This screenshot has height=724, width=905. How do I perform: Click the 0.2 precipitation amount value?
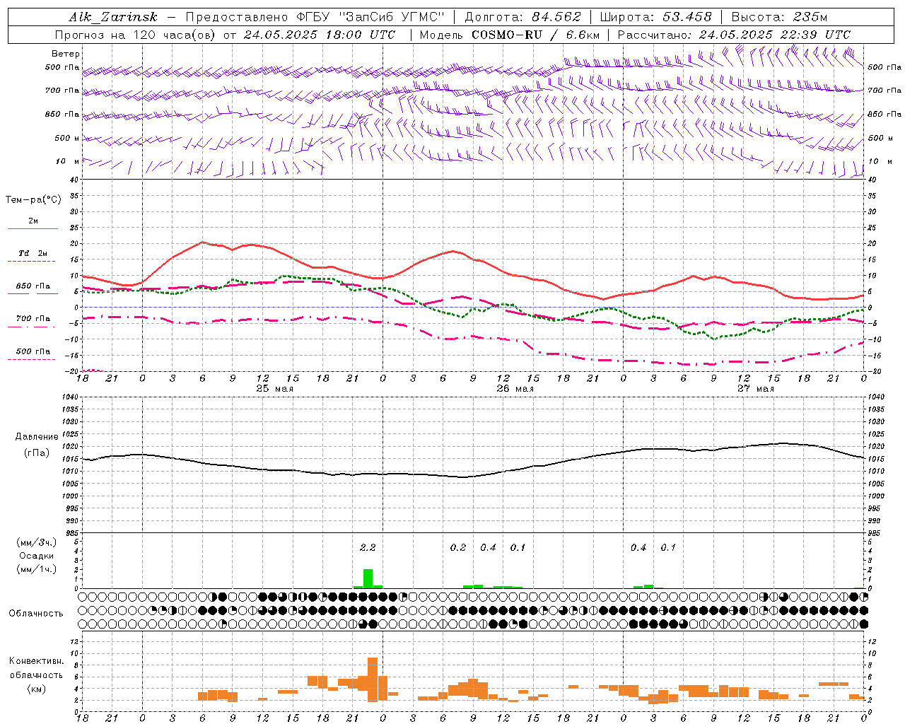[x=458, y=547]
